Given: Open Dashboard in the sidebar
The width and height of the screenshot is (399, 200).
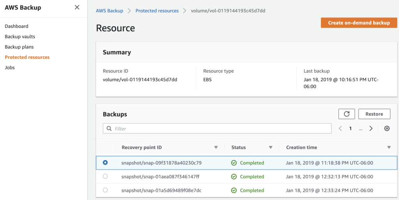Looking at the screenshot, I should pyautogui.click(x=16, y=26).
